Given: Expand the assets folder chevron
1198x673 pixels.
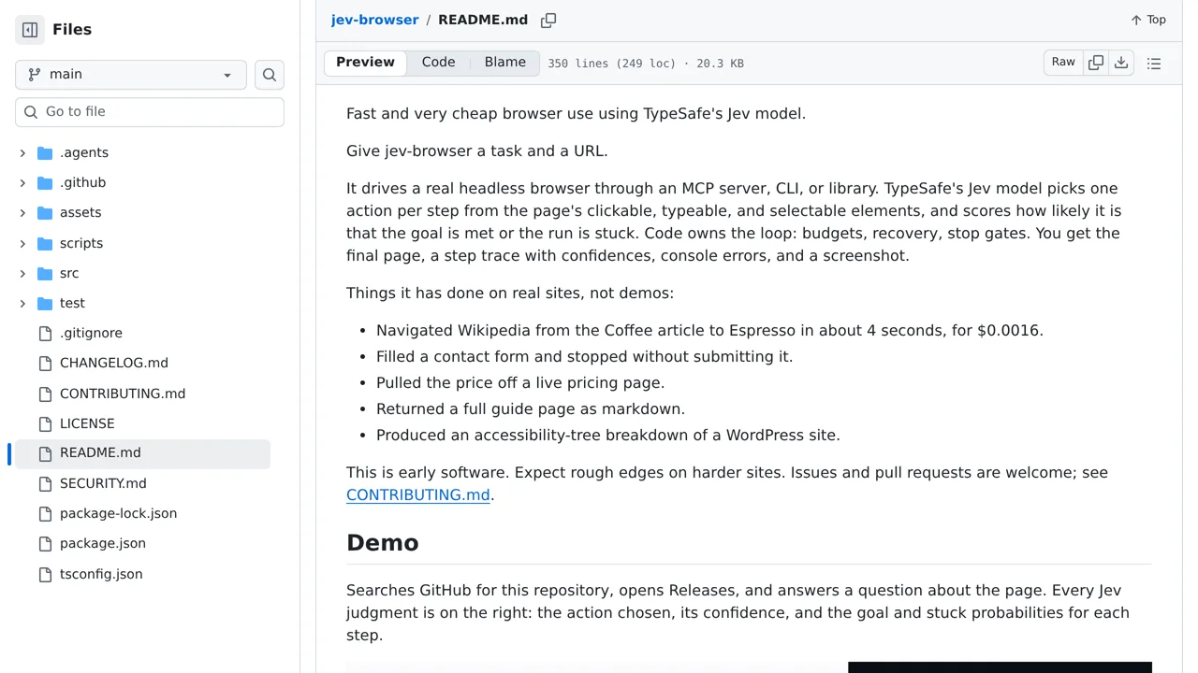Looking at the screenshot, I should pyautogui.click(x=22, y=213).
